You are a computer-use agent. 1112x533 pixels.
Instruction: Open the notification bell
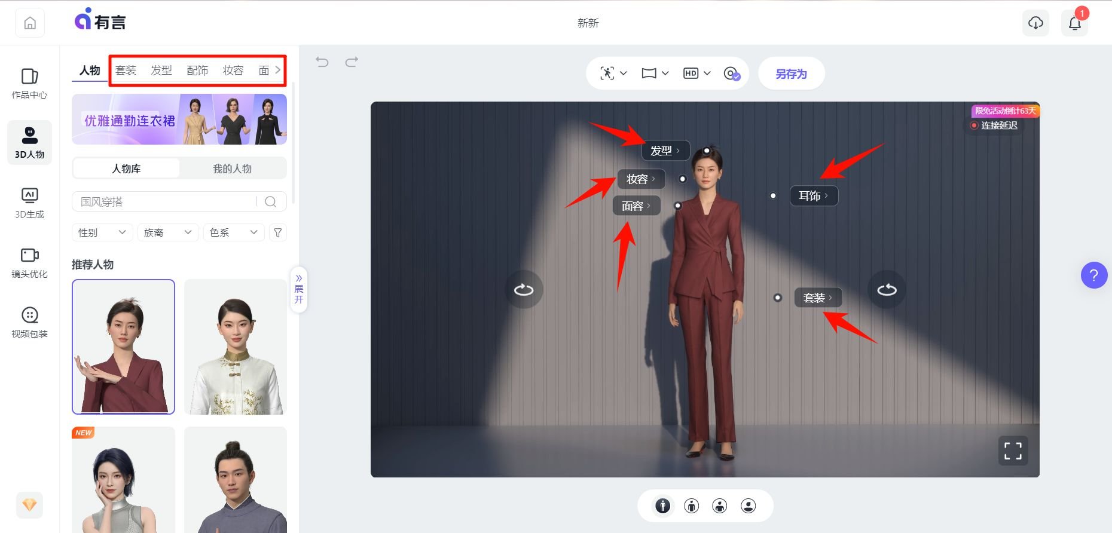pos(1074,23)
